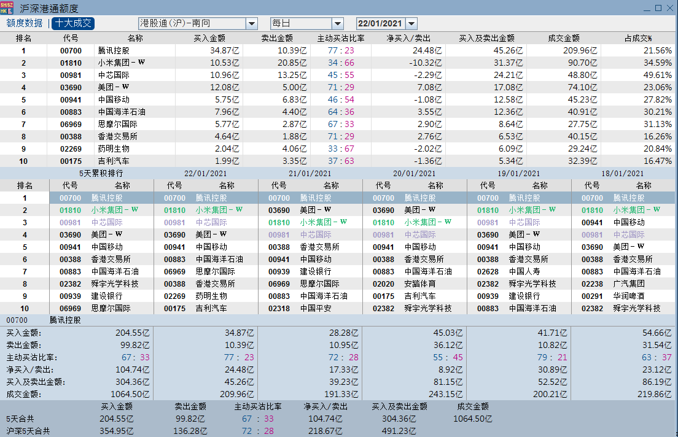Select the 243.15亿 turnover value
Image resolution: width=678 pixels, height=437 pixels.
click(x=445, y=395)
